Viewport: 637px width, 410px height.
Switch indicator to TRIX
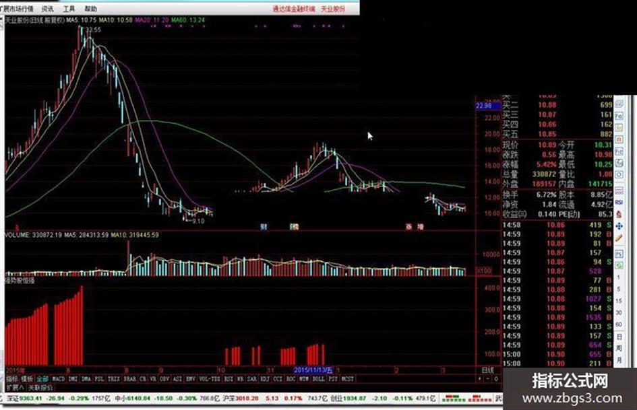pyautogui.click(x=113, y=379)
